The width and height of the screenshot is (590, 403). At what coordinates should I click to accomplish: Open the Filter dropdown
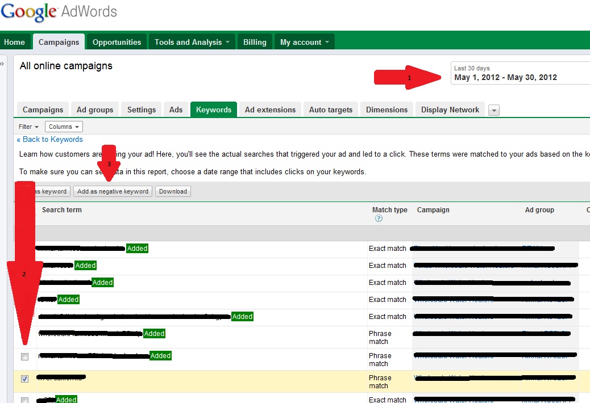point(28,127)
